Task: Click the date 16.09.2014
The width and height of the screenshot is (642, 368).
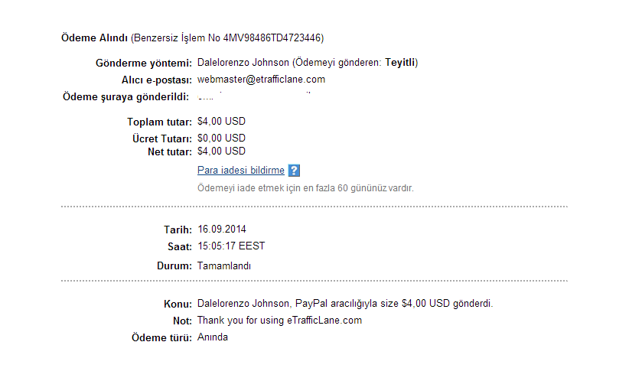Action: coord(222,230)
